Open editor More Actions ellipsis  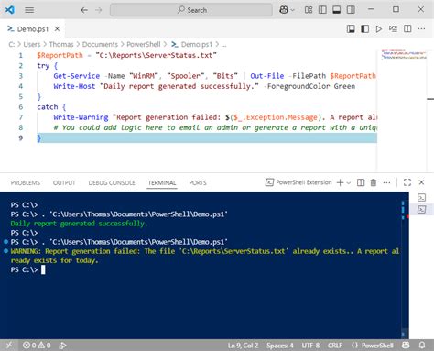pyautogui.click(x=421, y=29)
